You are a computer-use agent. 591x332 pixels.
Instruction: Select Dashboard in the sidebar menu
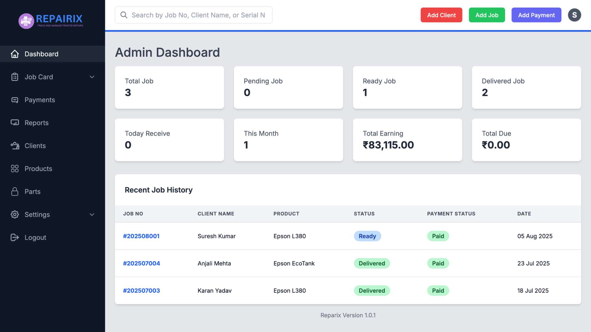tap(42, 54)
